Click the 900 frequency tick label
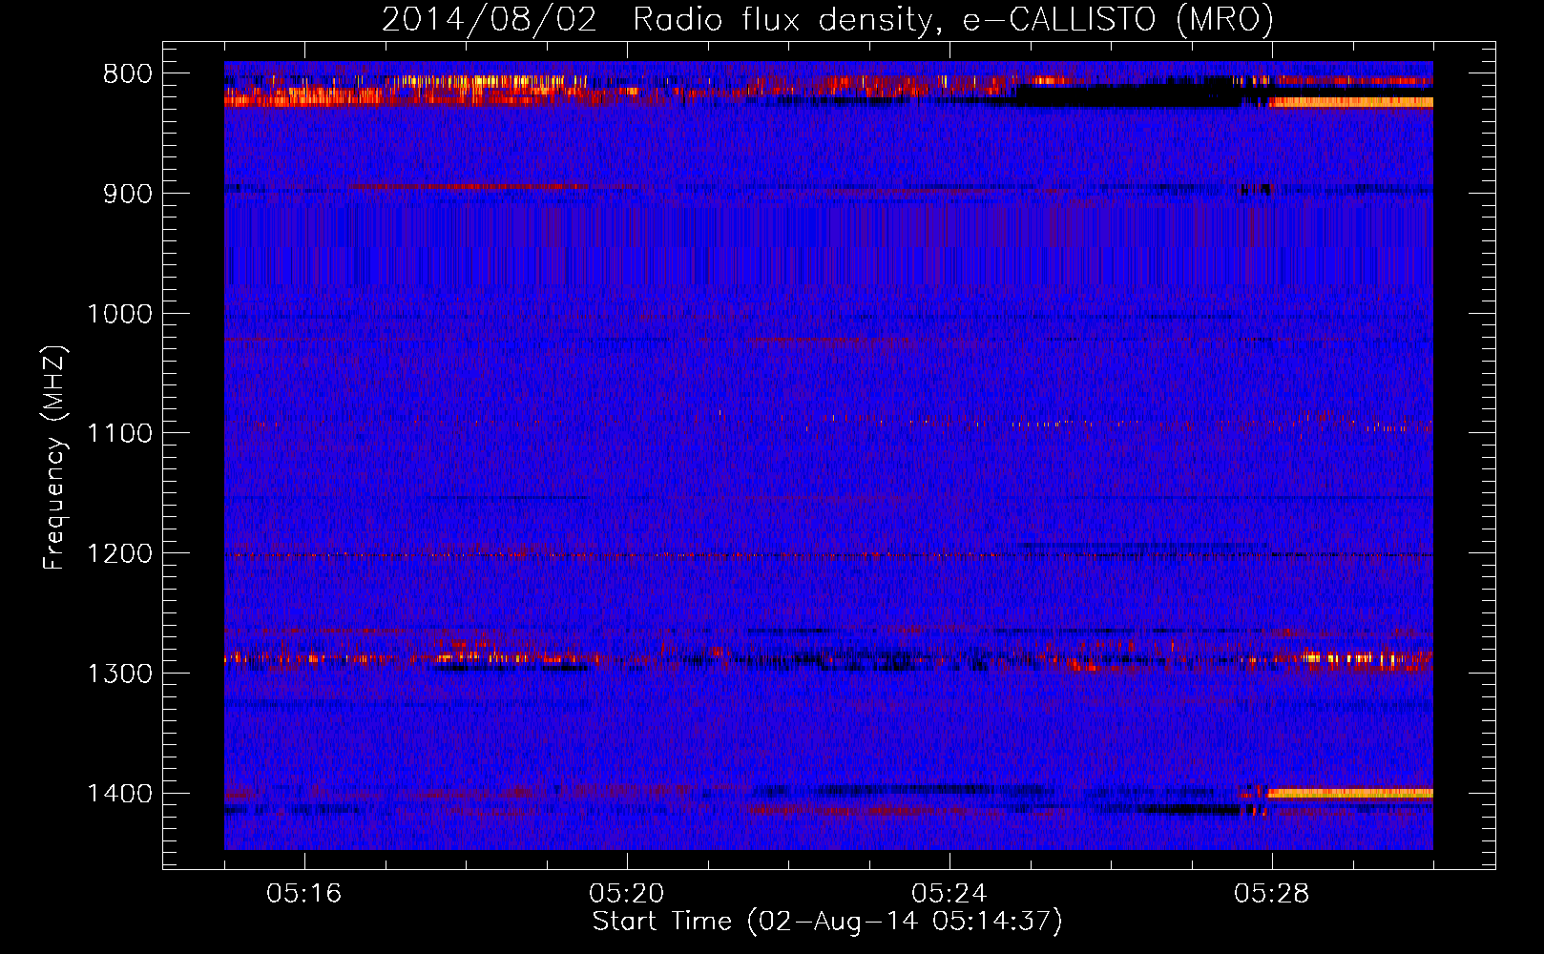The height and width of the screenshot is (954, 1544). 127,194
